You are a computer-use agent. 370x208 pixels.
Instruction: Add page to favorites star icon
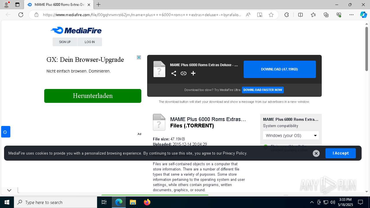click(x=271, y=15)
